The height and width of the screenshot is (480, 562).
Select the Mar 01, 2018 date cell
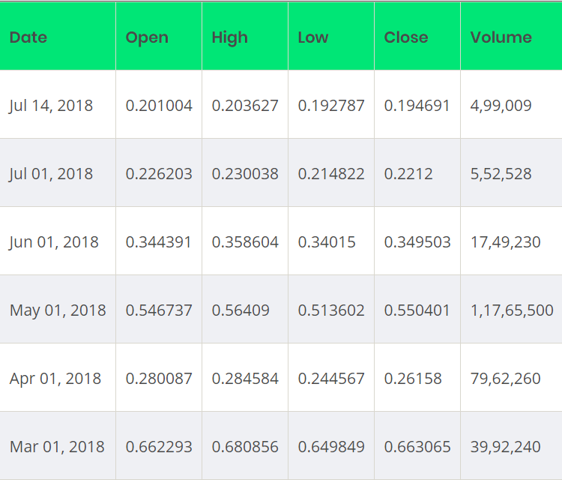[x=58, y=445]
